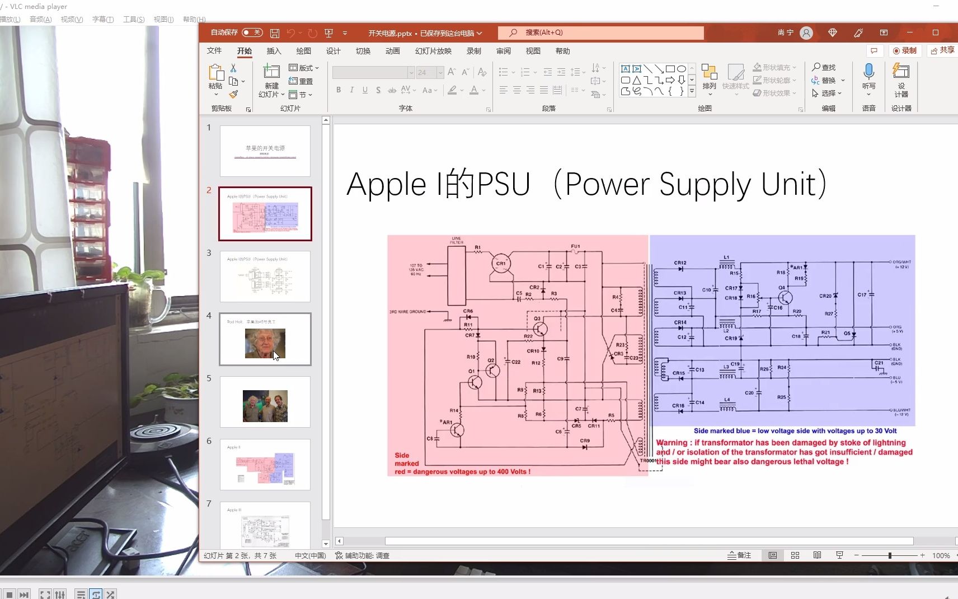Open VLC 音频(A) Audio menu
The image size is (958, 599).
click(40, 19)
